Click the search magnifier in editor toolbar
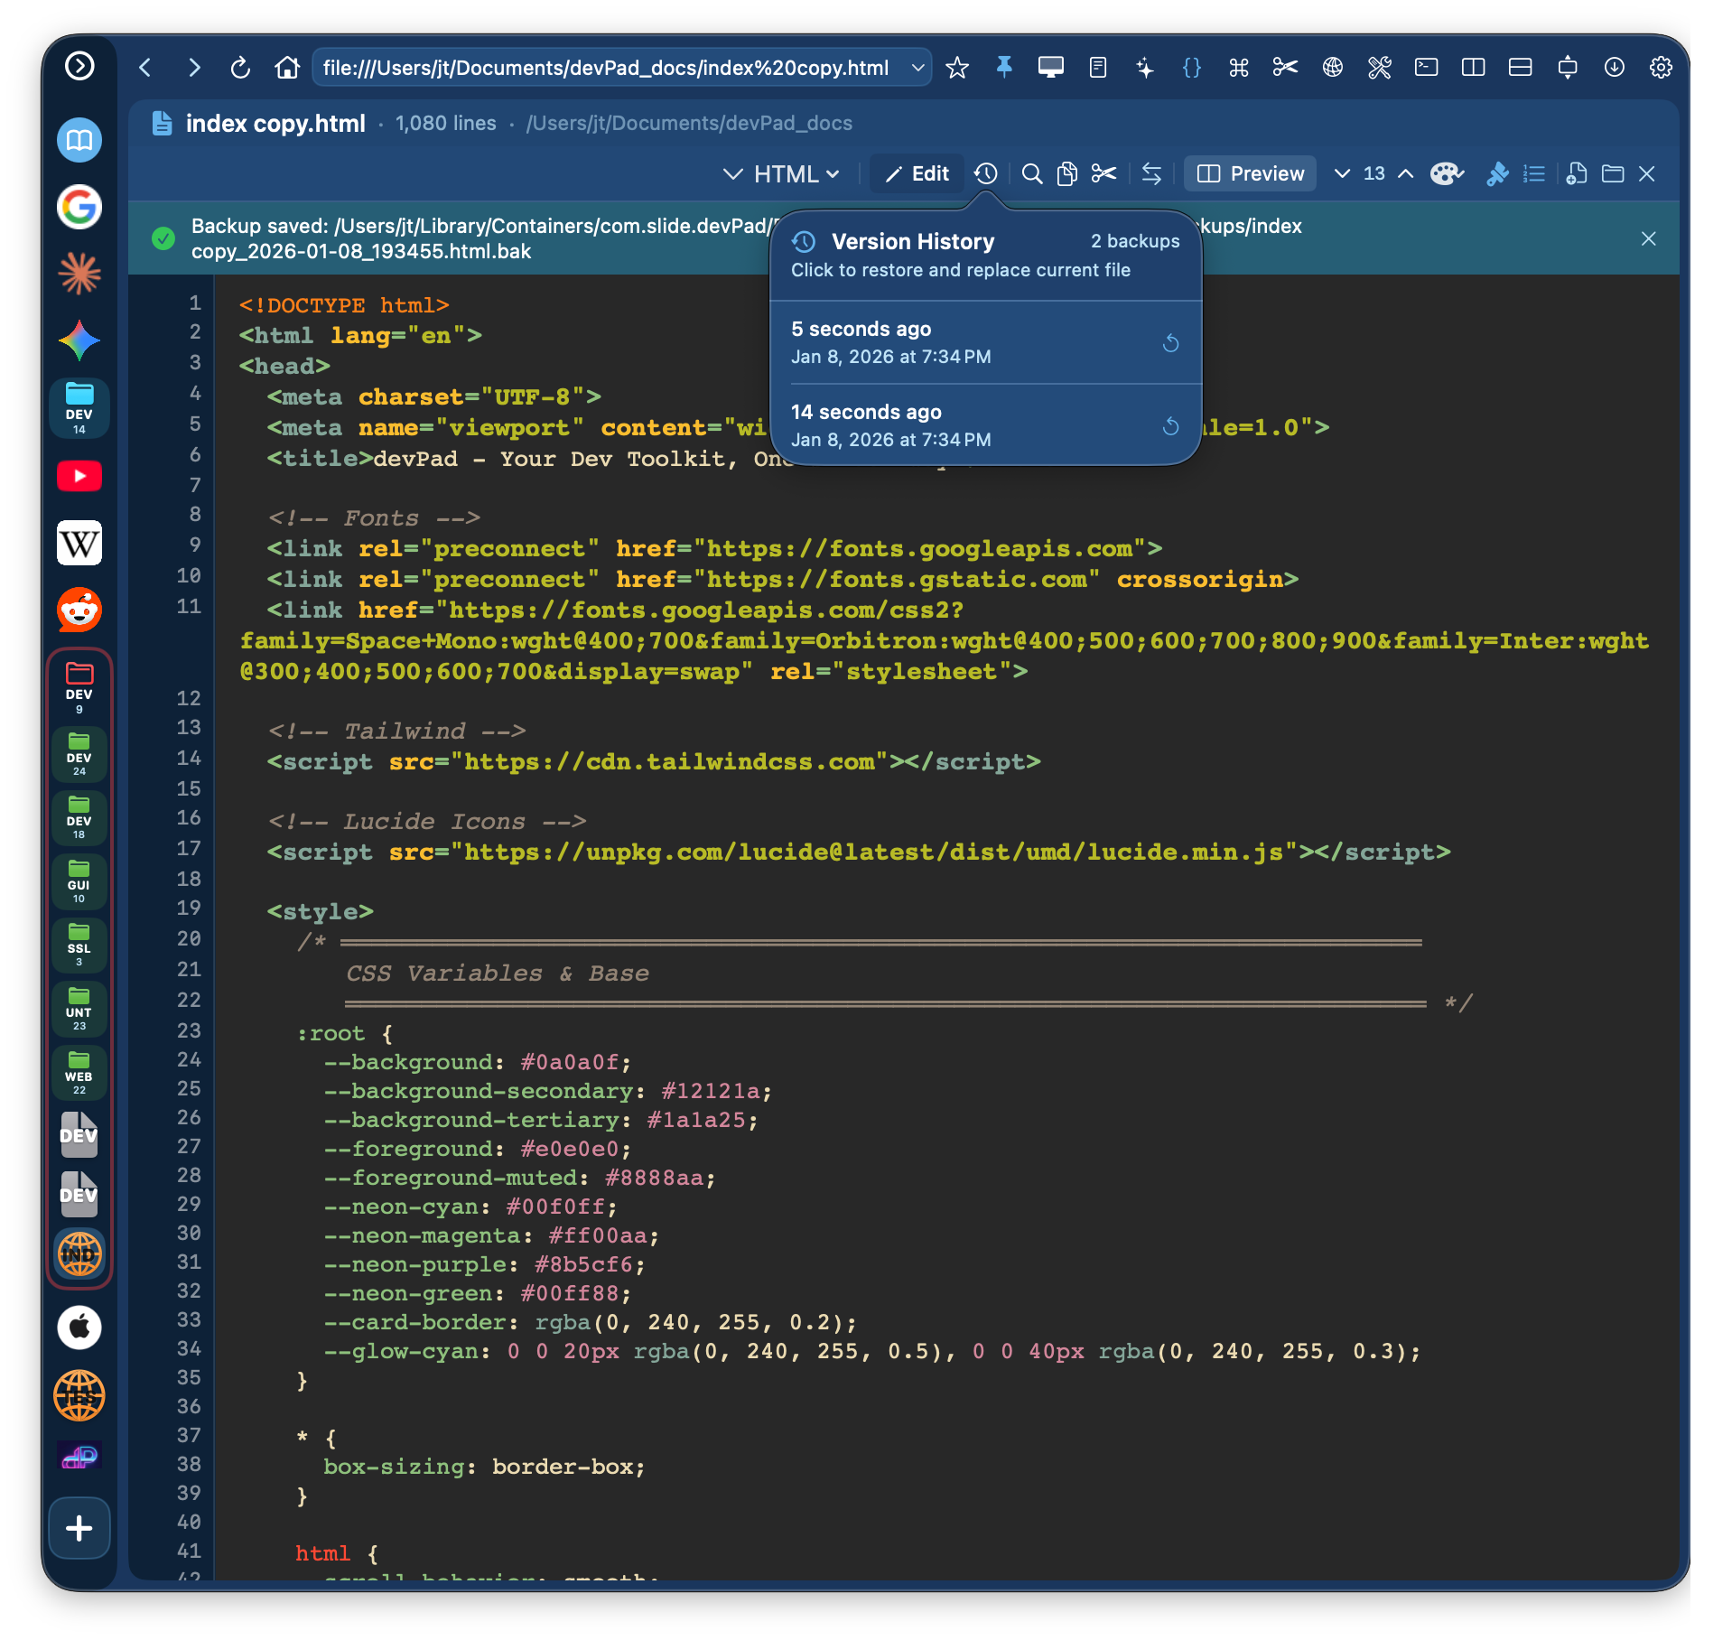 (1031, 173)
